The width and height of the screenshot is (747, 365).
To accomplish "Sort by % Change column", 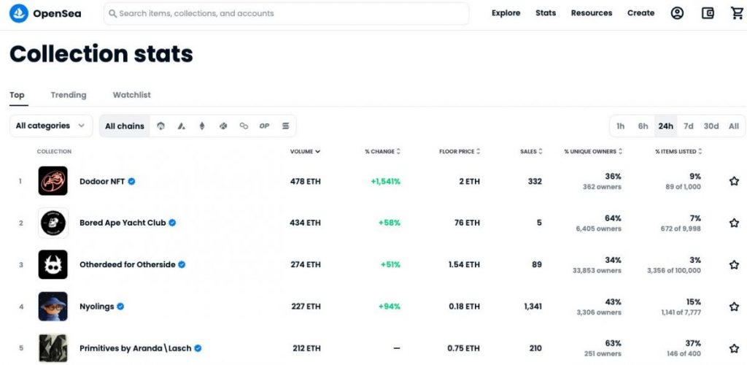I will [x=383, y=152].
